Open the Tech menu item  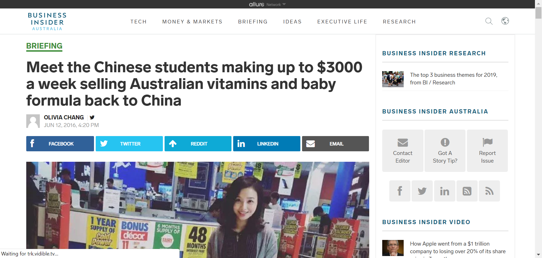[138, 22]
